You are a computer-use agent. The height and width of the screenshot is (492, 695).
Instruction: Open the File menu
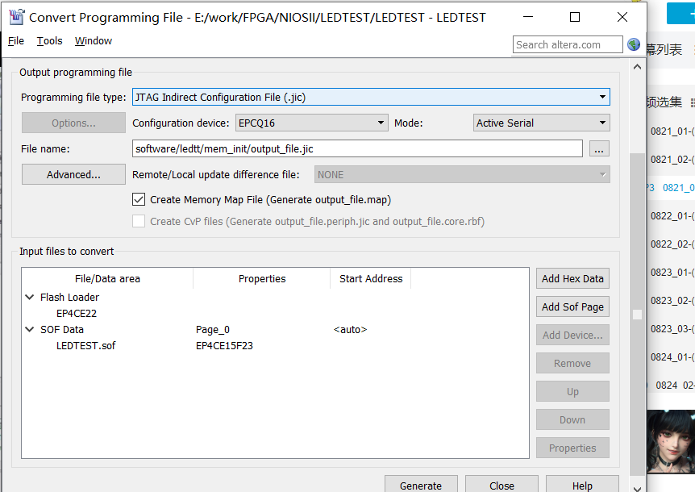pos(16,41)
